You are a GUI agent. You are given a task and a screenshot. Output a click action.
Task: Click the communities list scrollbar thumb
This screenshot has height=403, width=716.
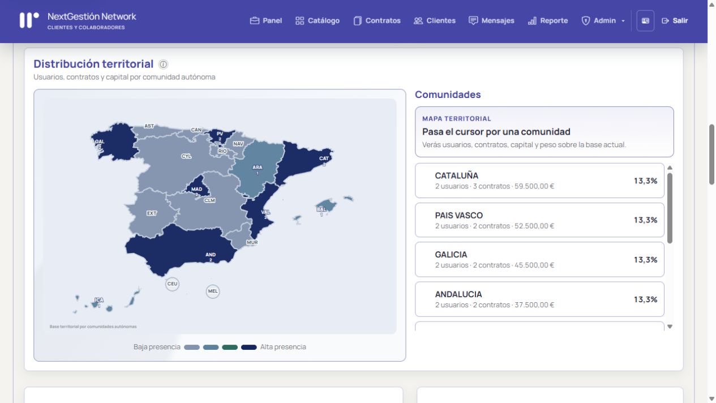point(670,208)
